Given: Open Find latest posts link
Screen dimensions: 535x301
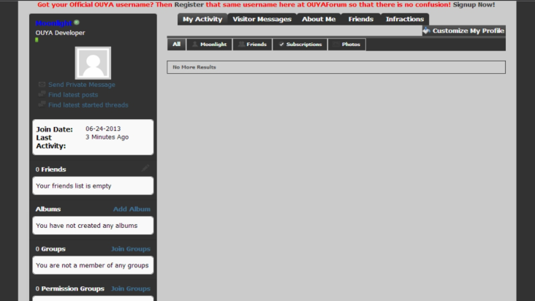Looking at the screenshot, I should click(x=73, y=95).
